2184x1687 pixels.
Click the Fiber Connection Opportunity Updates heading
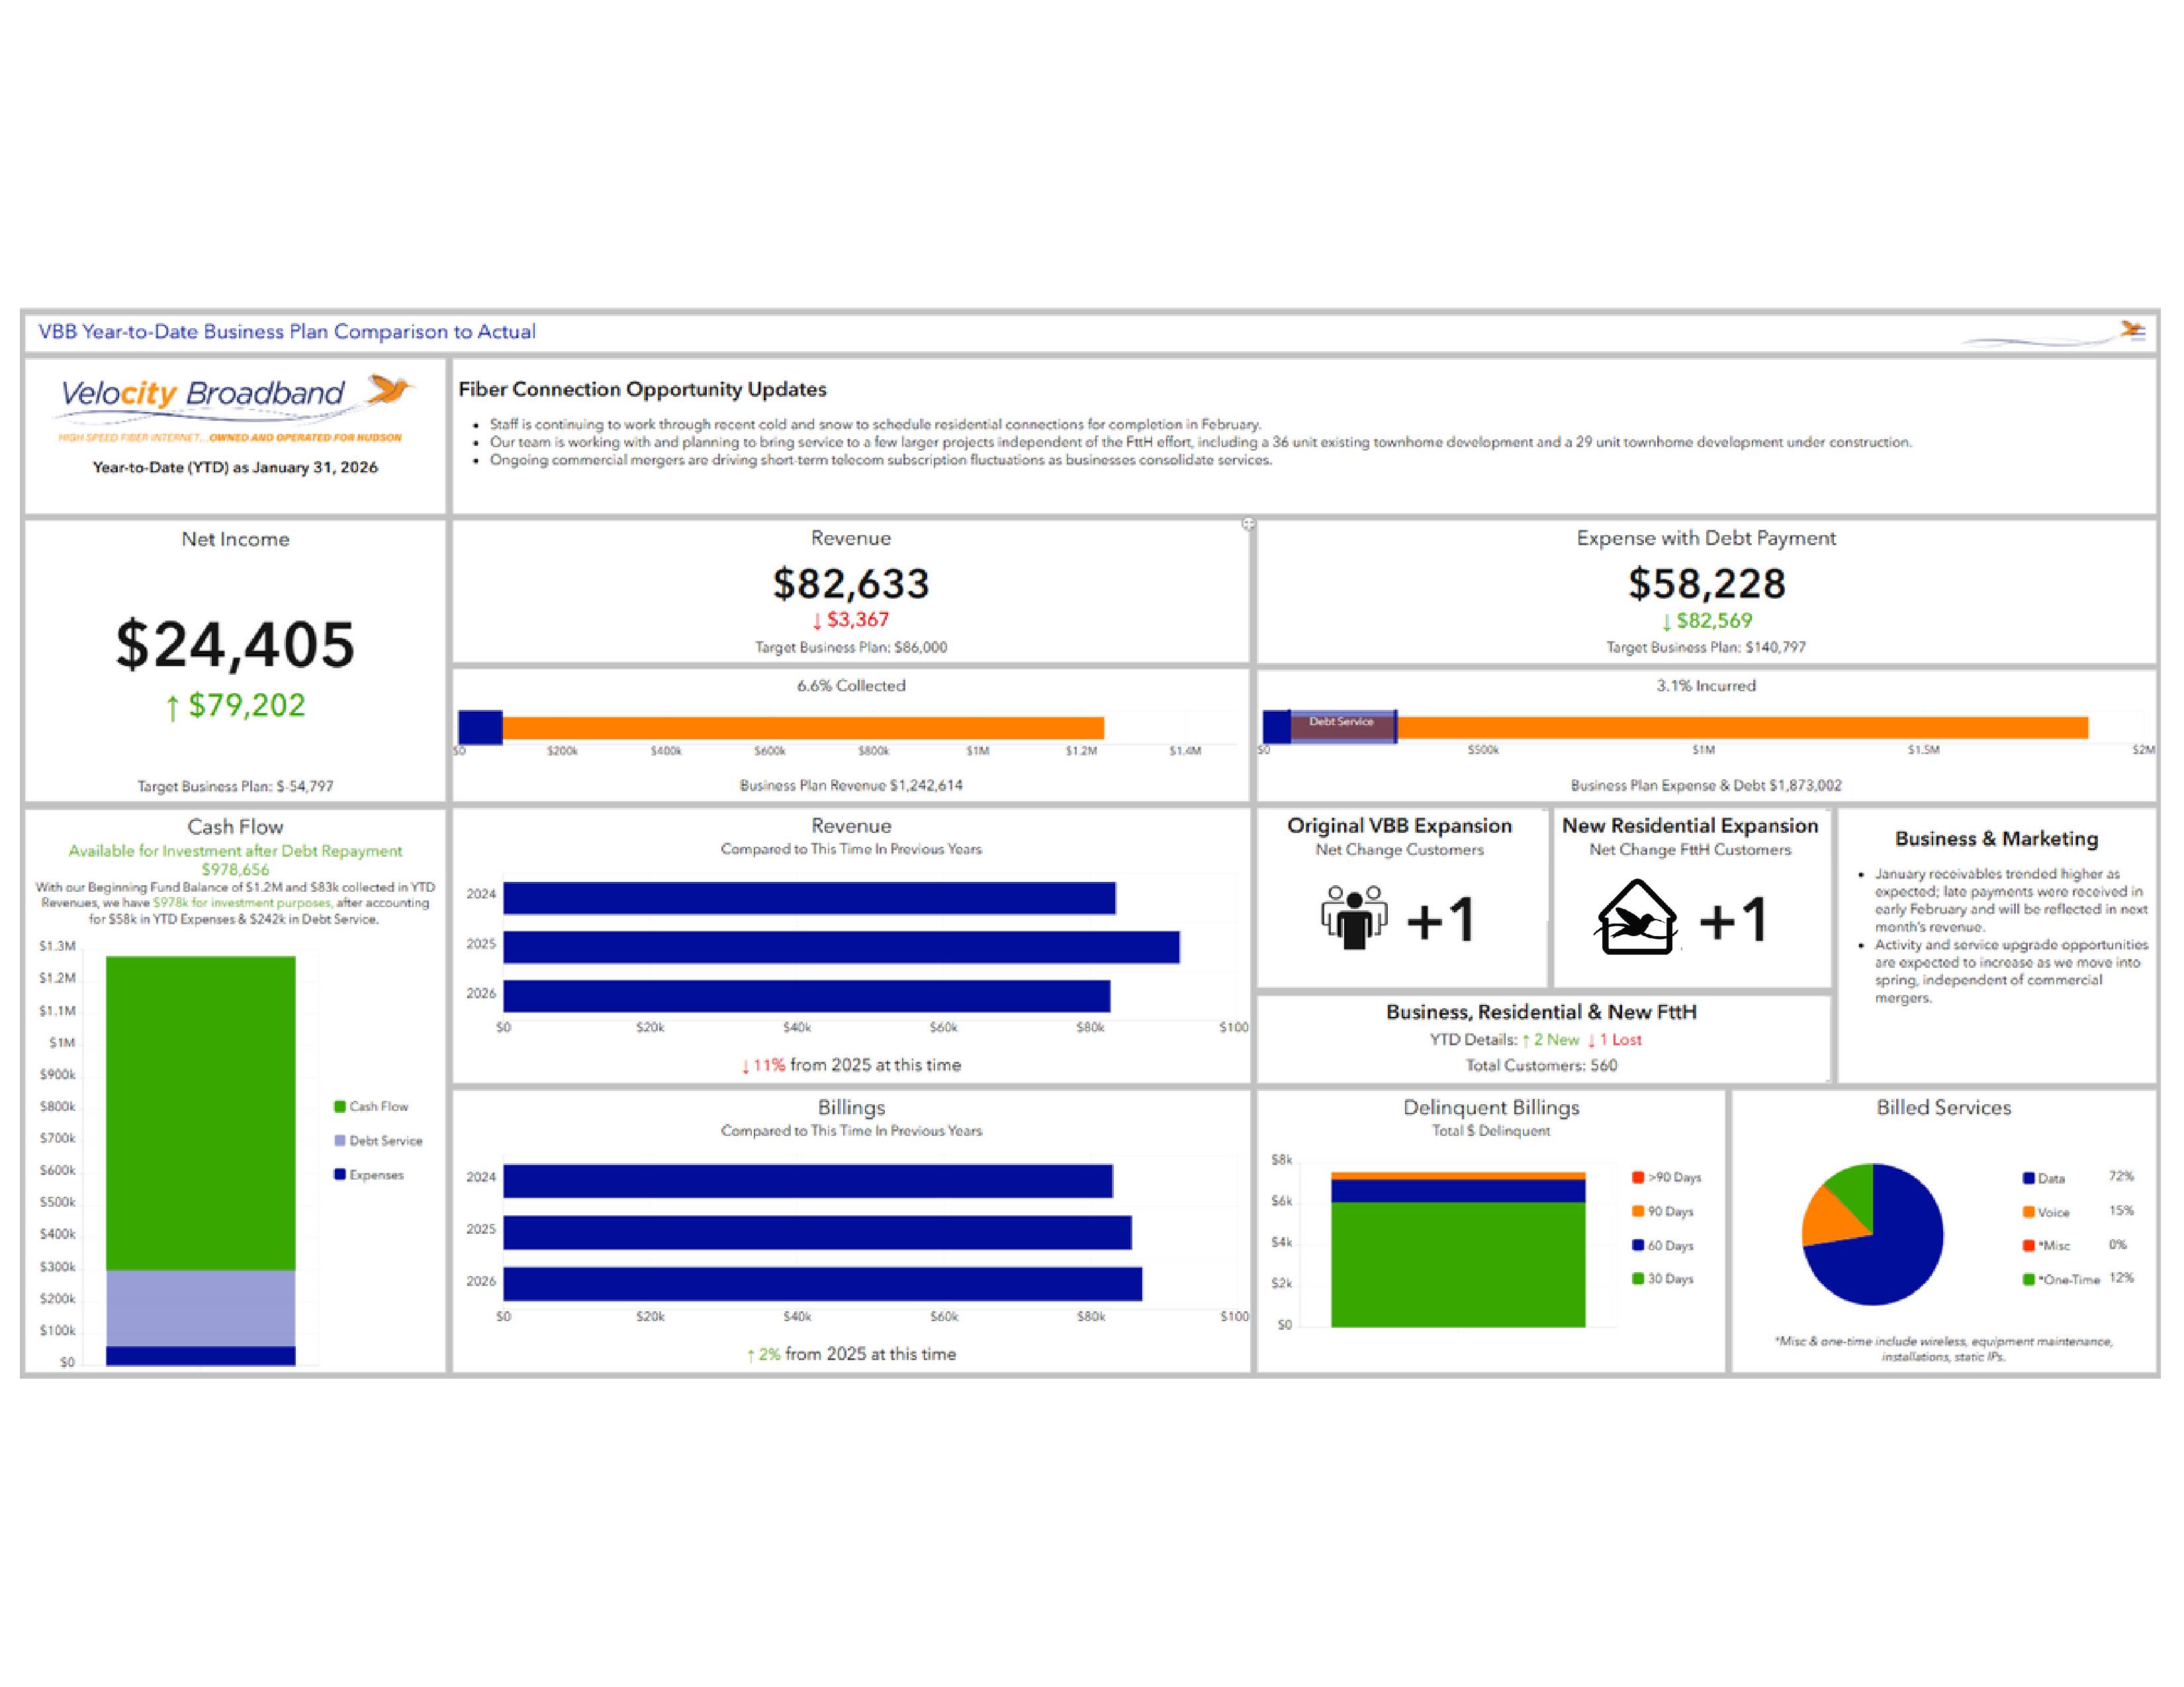[642, 390]
